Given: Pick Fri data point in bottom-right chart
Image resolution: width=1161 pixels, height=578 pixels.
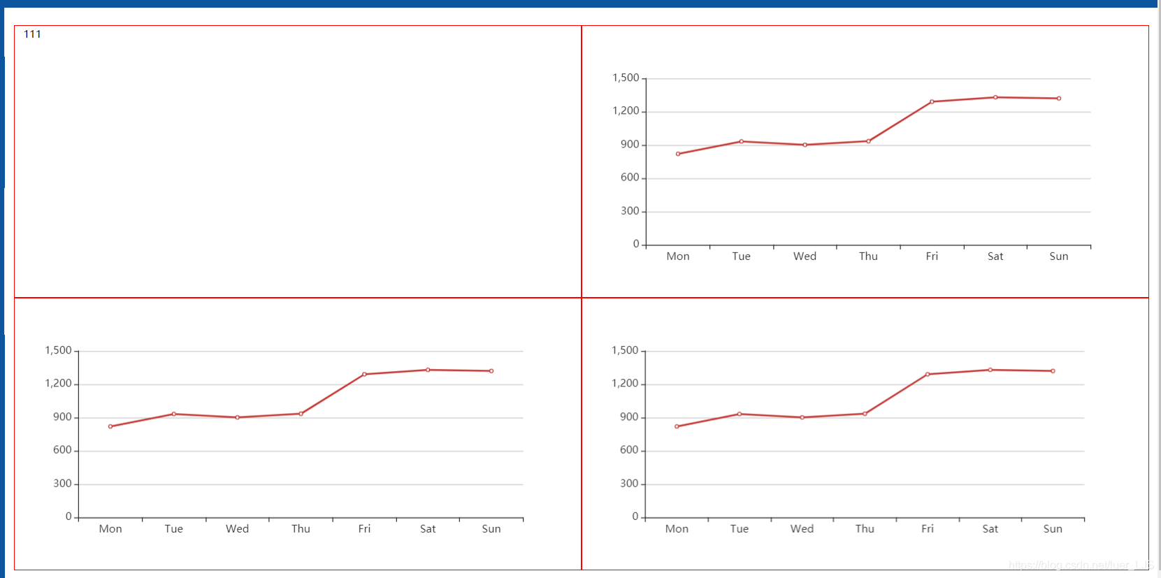Looking at the screenshot, I should pyautogui.click(x=928, y=375).
